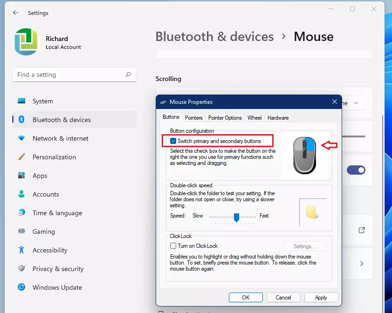Click the search magnifier icon
The width and height of the screenshot is (392, 313).
coord(128,75)
